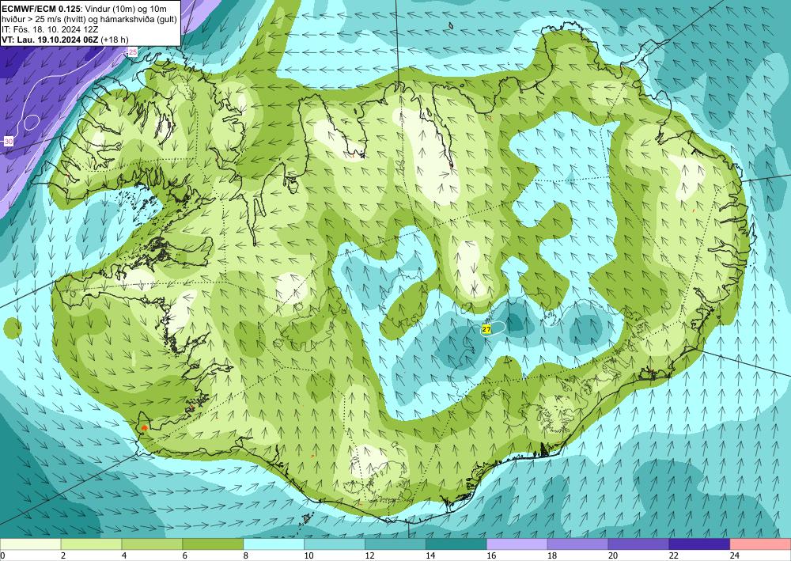
Task: Click the 'VT: Lau. 19.10.2024 06Z' valid time
Action: 50,40
